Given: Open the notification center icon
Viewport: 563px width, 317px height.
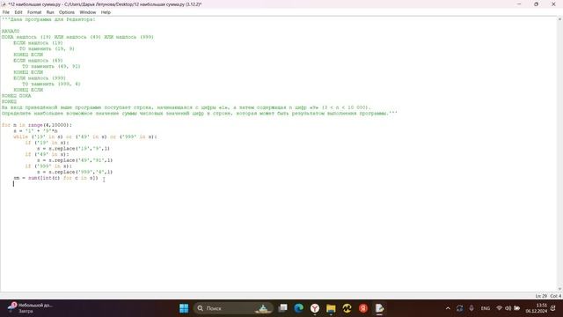Looking at the screenshot, I should (553, 308).
